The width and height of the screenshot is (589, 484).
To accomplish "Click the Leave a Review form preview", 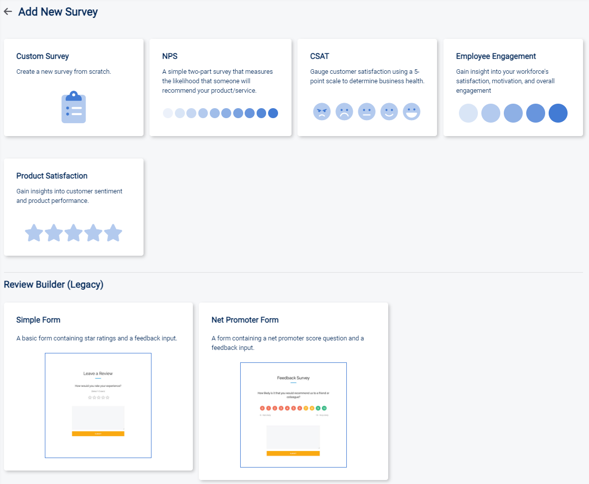I will point(98,405).
